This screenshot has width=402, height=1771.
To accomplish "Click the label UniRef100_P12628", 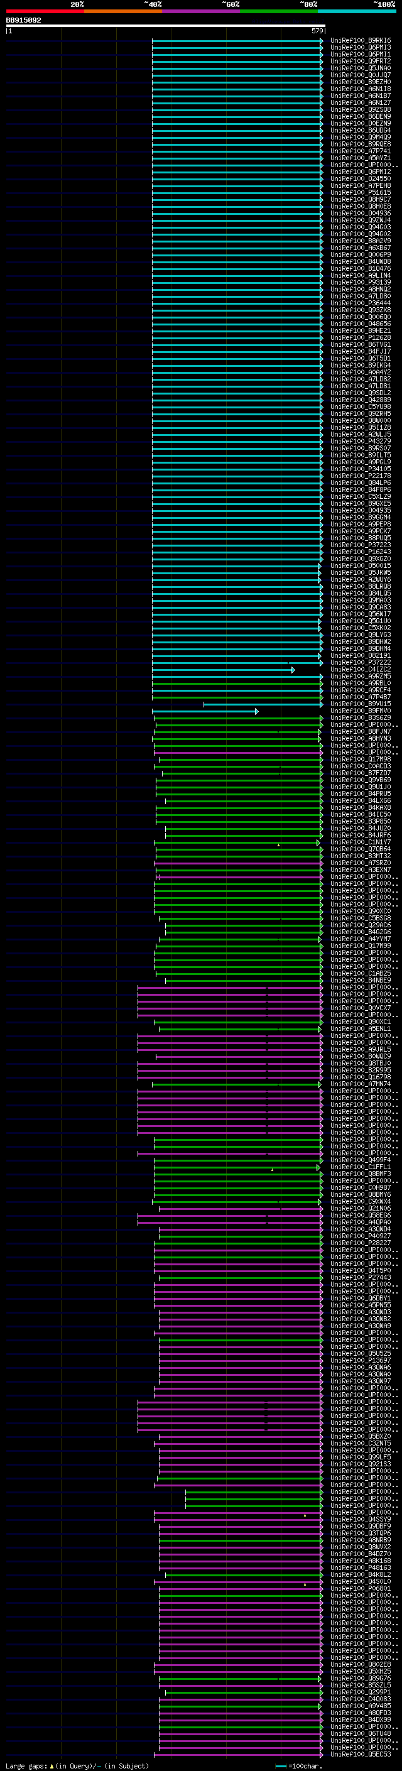I will click(361, 337).
